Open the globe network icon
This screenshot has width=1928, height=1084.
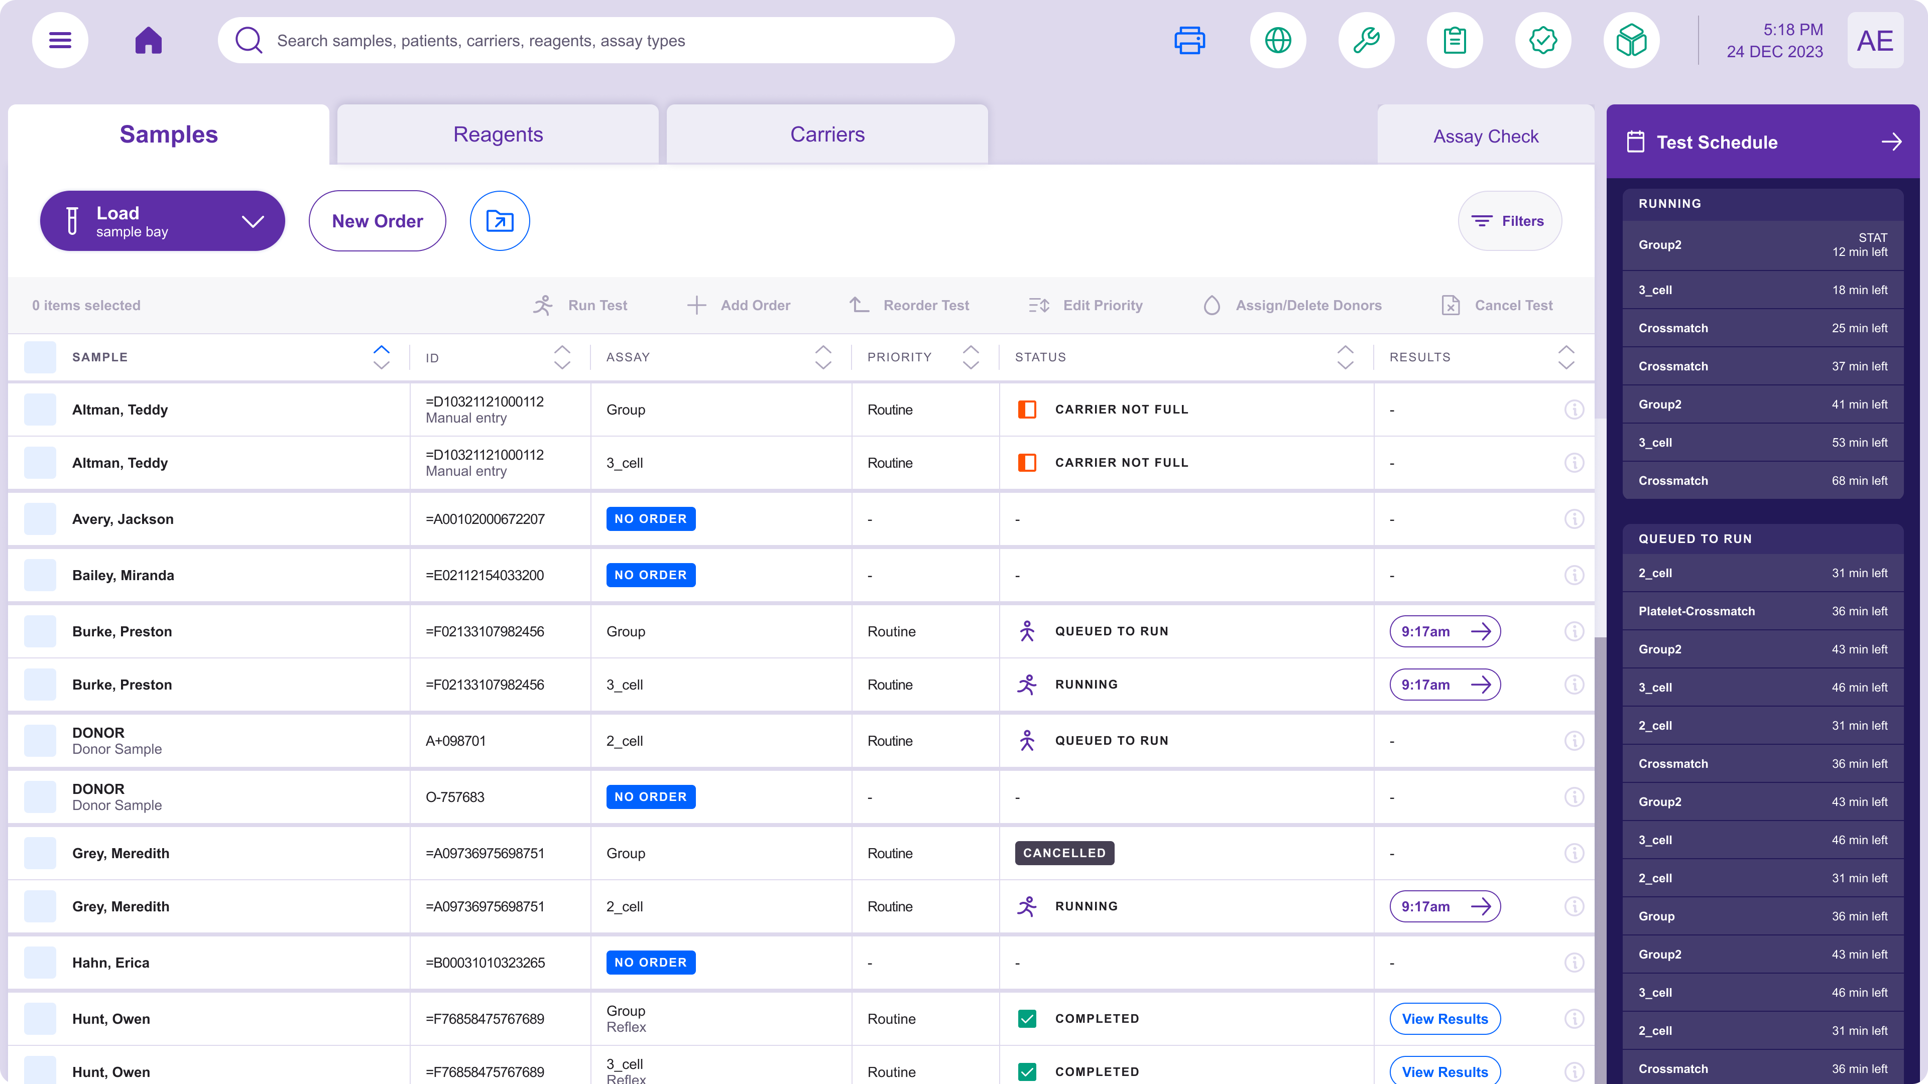click(x=1278, y=40)
